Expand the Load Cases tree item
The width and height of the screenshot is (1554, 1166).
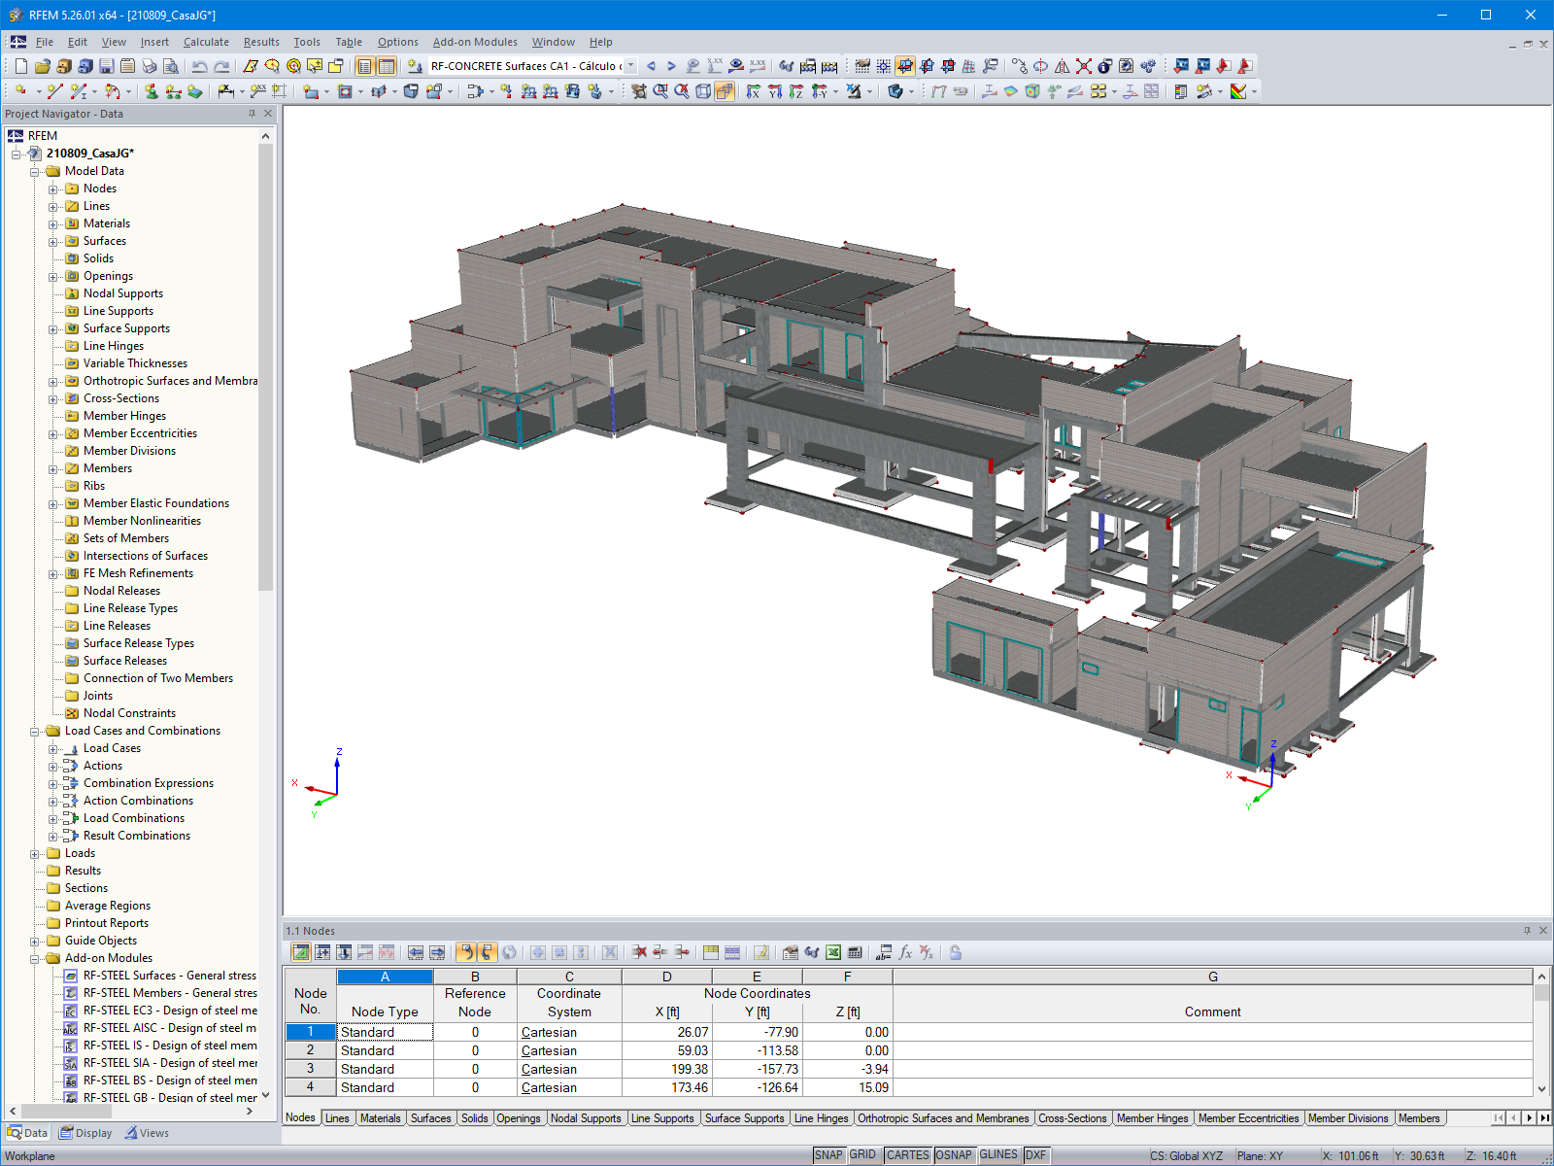(54, 748)
